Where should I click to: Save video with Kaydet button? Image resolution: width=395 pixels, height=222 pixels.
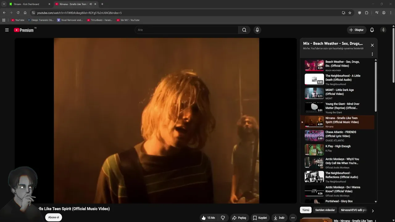pos(260,218)
